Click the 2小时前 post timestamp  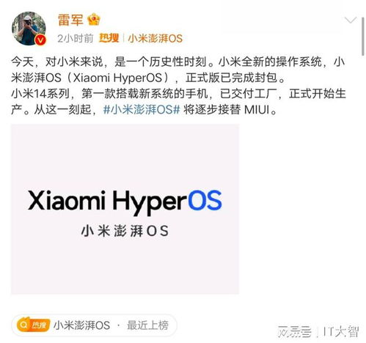pos(76,38)
